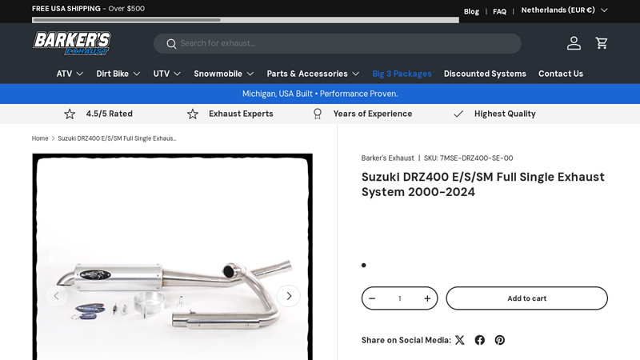Open the user account icon
Screen dimensions: 640x360
pyautogui.click(x=574, y=43)
